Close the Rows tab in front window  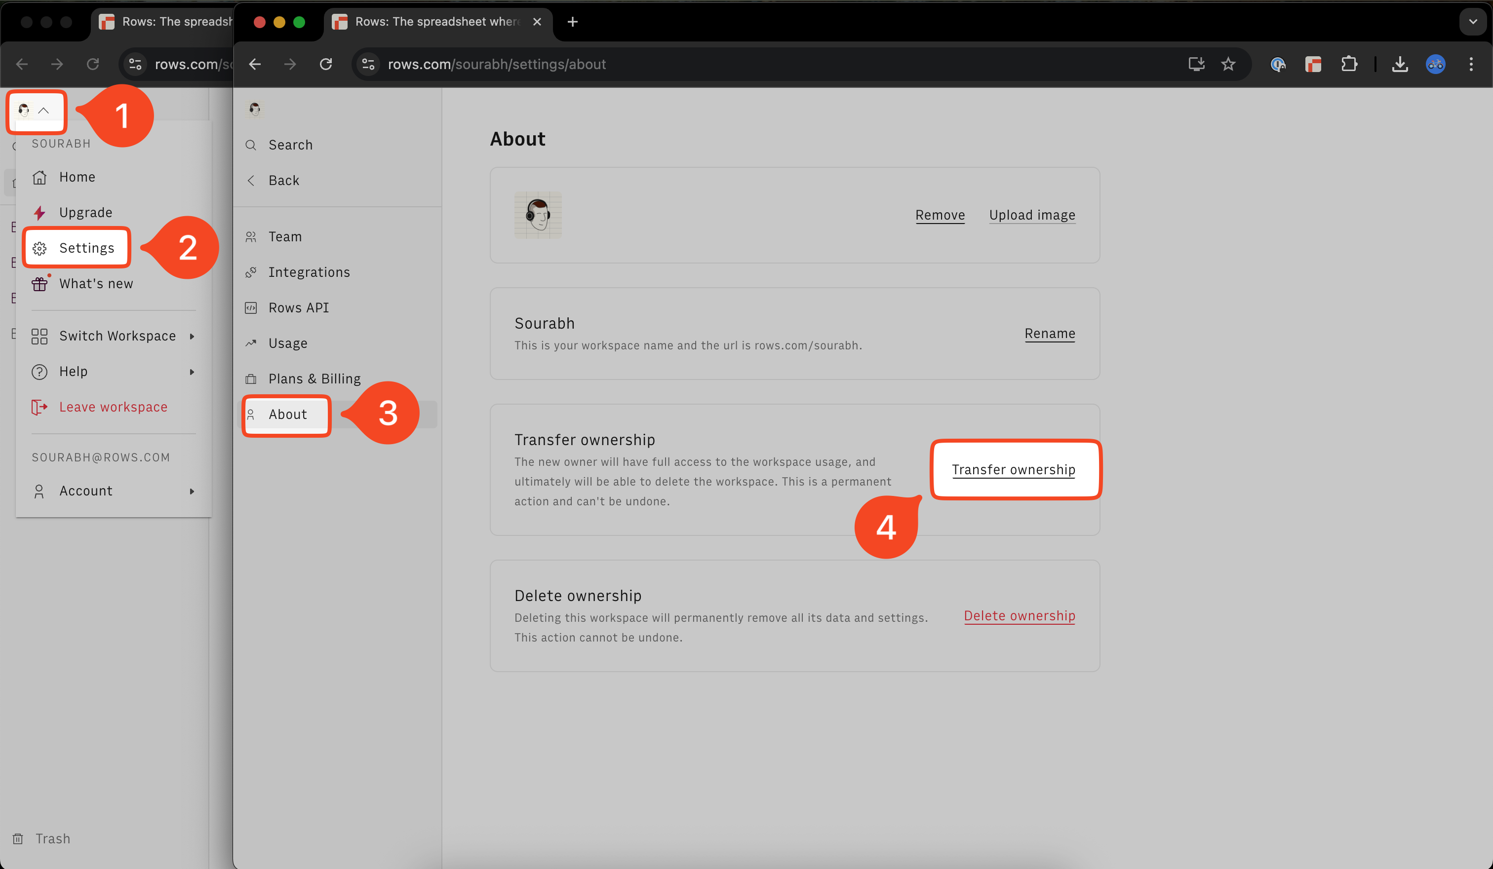537,22
